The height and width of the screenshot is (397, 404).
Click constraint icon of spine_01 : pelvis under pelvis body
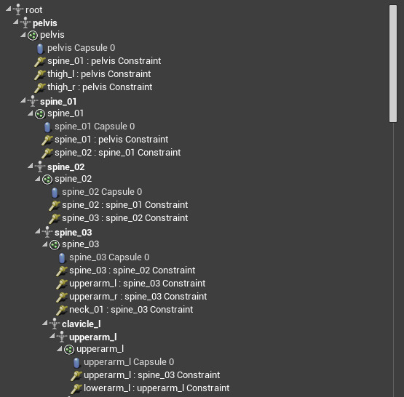(40, 61)
